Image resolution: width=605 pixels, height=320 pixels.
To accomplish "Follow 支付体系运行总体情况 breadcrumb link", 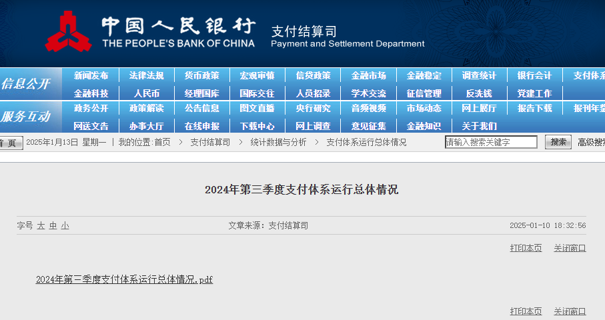I will 366,142.
